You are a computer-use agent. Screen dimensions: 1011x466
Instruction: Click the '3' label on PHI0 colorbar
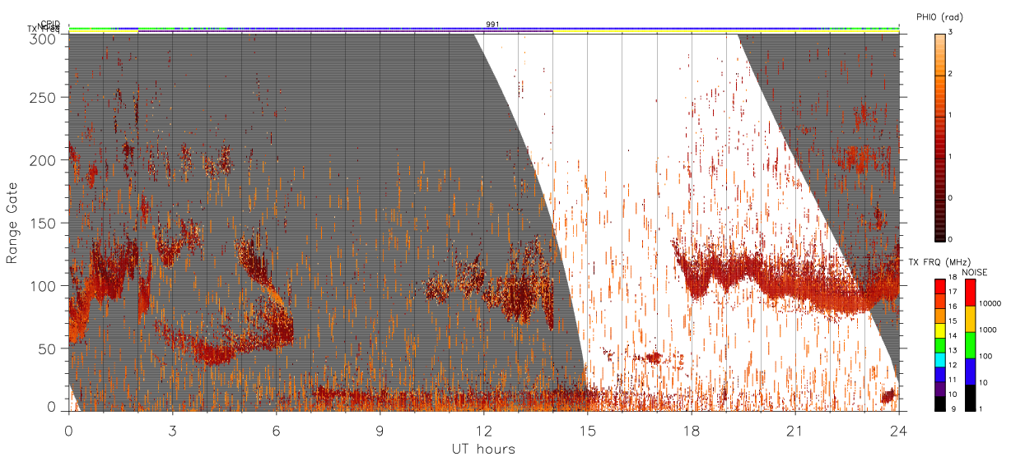(951, 34)
